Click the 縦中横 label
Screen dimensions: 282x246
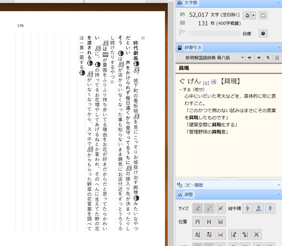(x=234, y=208)
